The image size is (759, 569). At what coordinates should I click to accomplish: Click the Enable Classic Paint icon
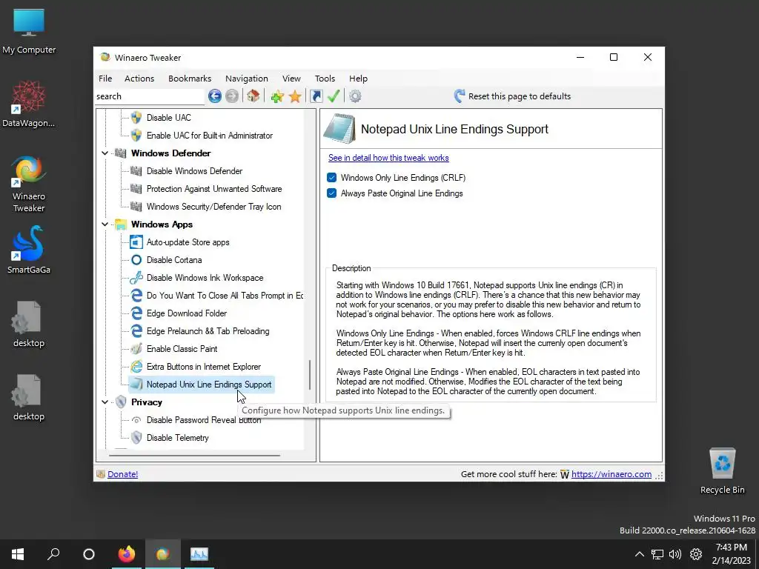pyautogui.click(x=136, y=349)
